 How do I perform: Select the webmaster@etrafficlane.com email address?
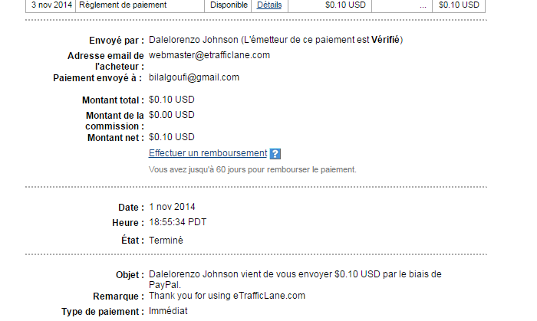coord(209,55)
